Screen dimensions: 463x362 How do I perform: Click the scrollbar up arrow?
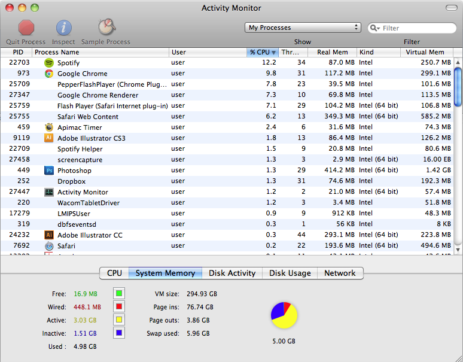[x=458, y=62]
